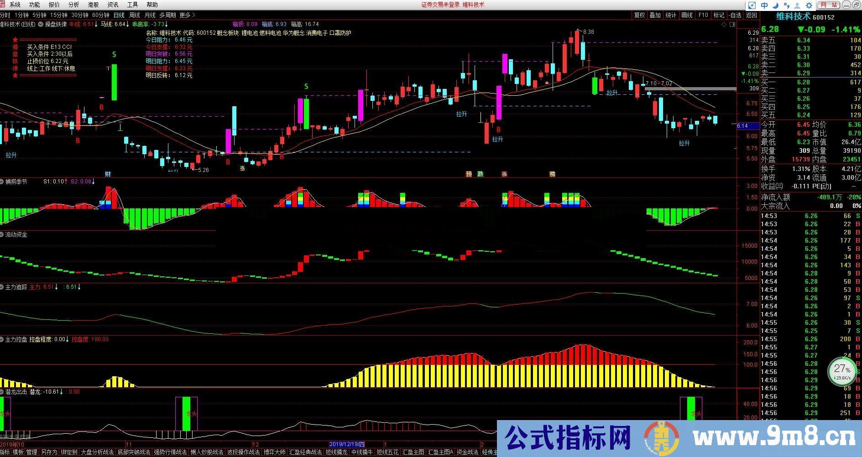Select 周线 weekly period
862x457 pixels.
[x=135, y=15]
